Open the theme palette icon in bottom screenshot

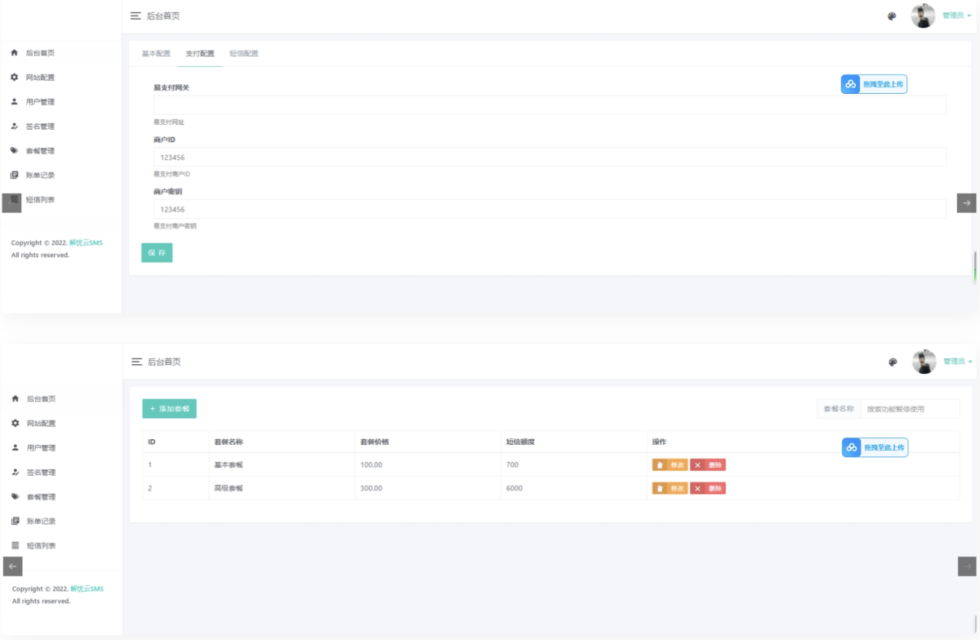[893, 362]
